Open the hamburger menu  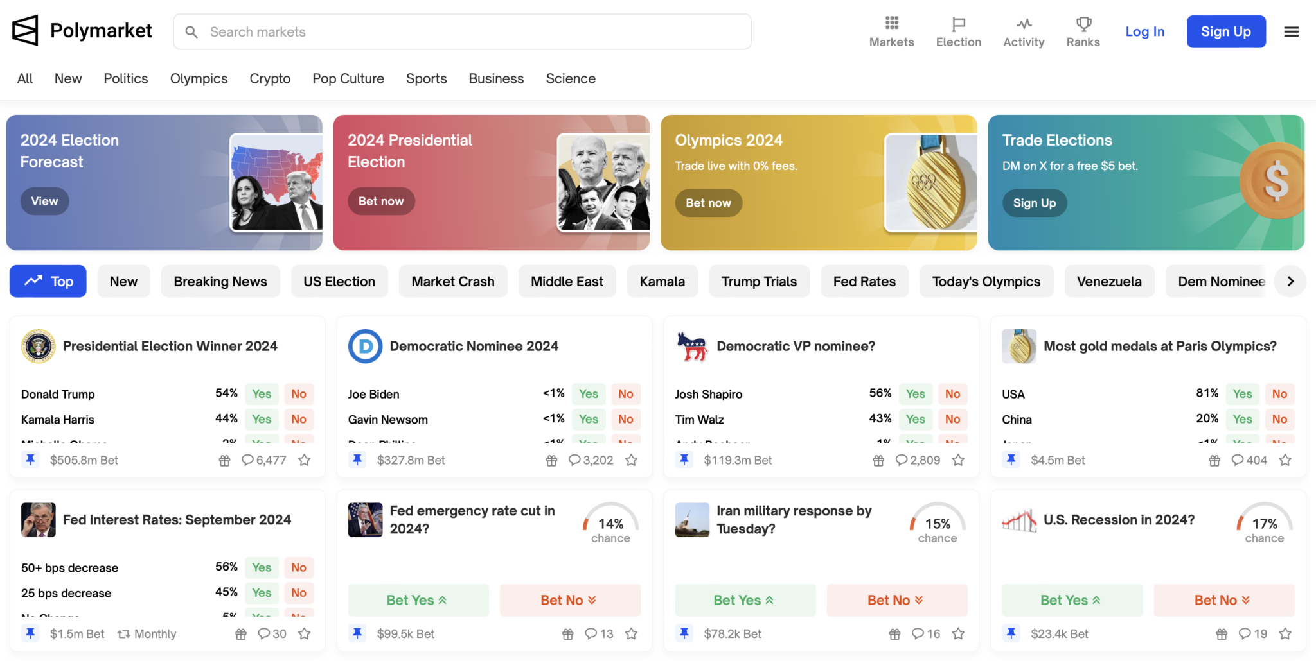tap(1292, 31)
